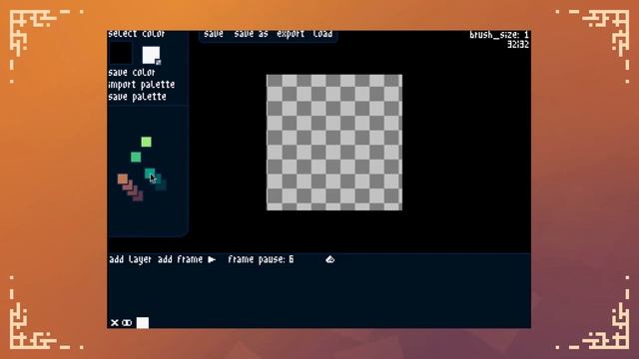Click load in the top bar
Image resolution: width=639 pixels, height=359 pixels.
322,34
